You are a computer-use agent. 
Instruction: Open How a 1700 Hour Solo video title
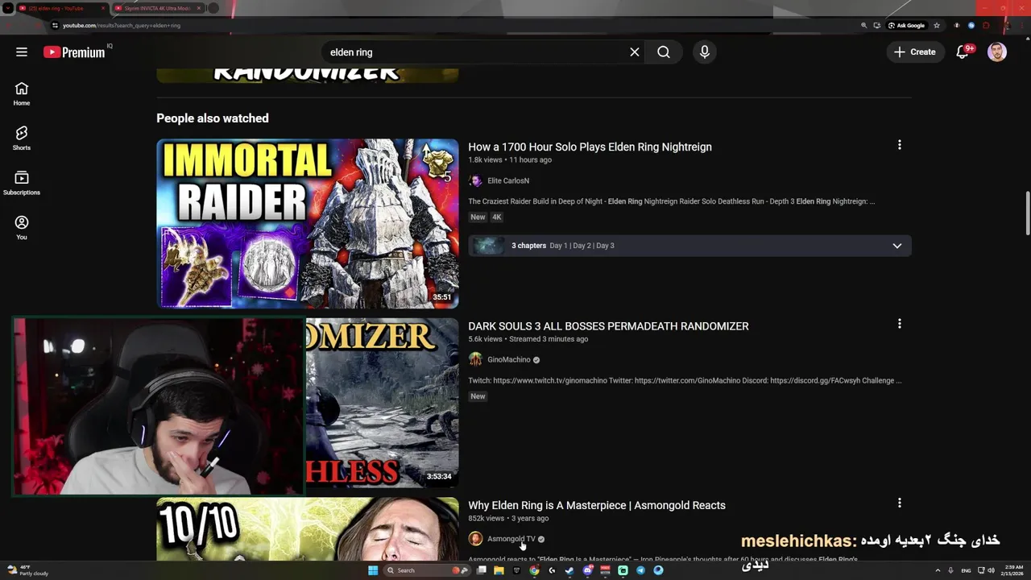(590, 147)
